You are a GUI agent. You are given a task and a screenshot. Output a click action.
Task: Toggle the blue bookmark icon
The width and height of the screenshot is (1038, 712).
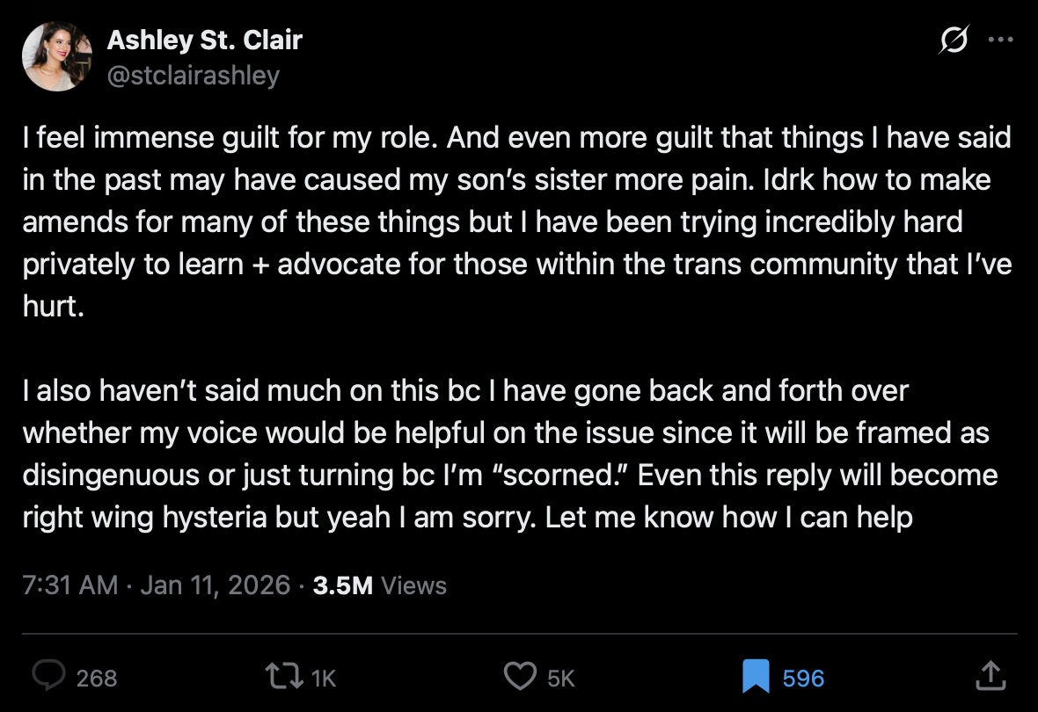pos(756,676)
